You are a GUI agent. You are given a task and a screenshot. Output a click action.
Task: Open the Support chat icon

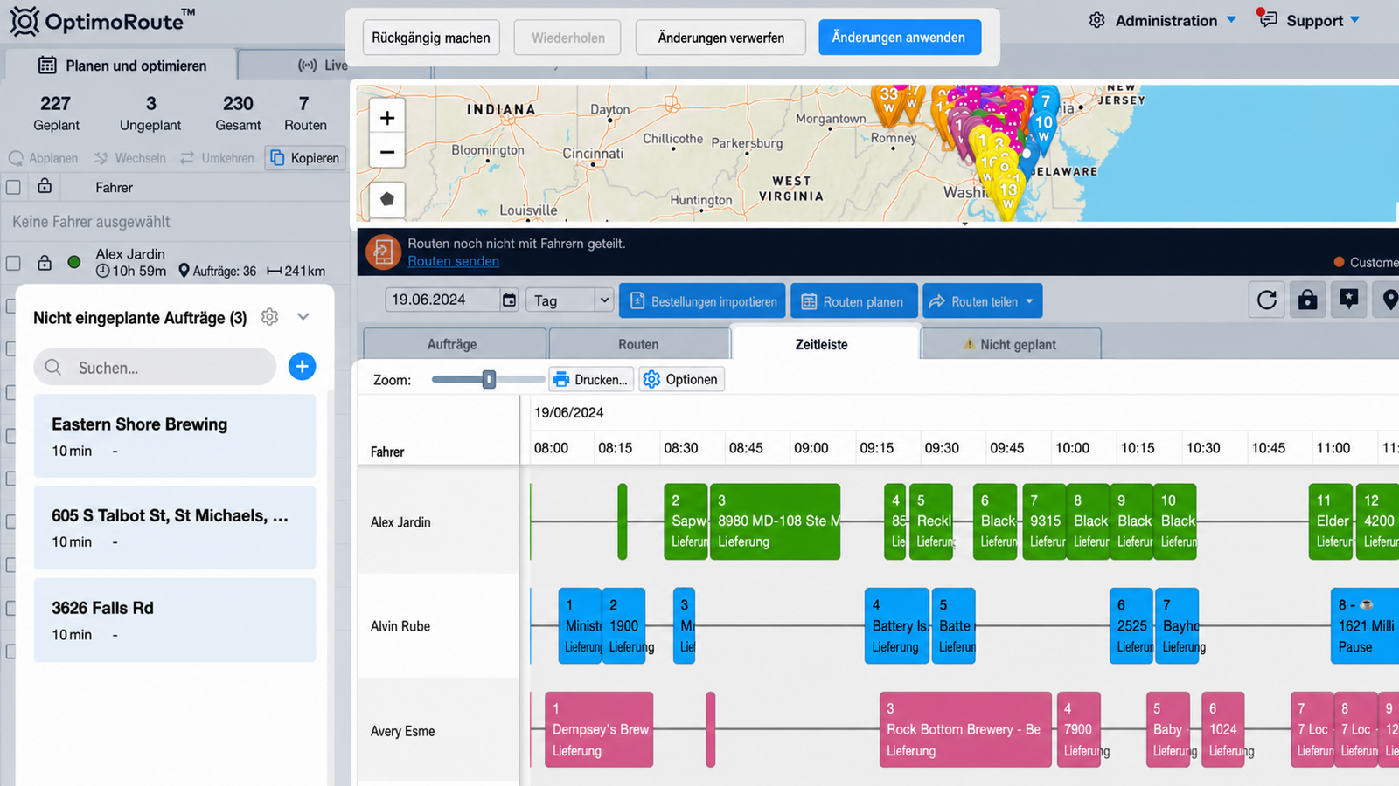pos(1267,18)
